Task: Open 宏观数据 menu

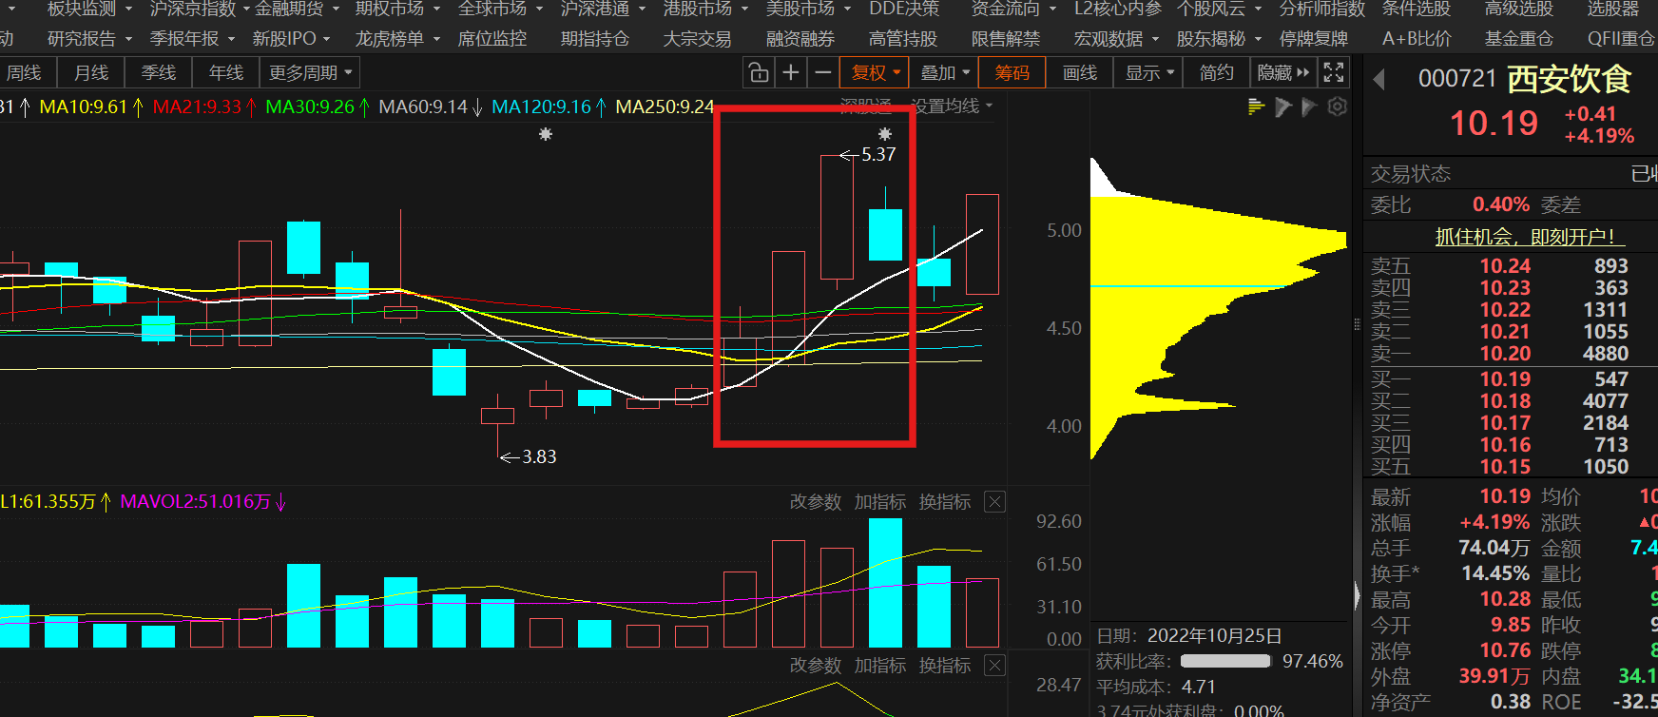Action: [x=1116, y=39]
